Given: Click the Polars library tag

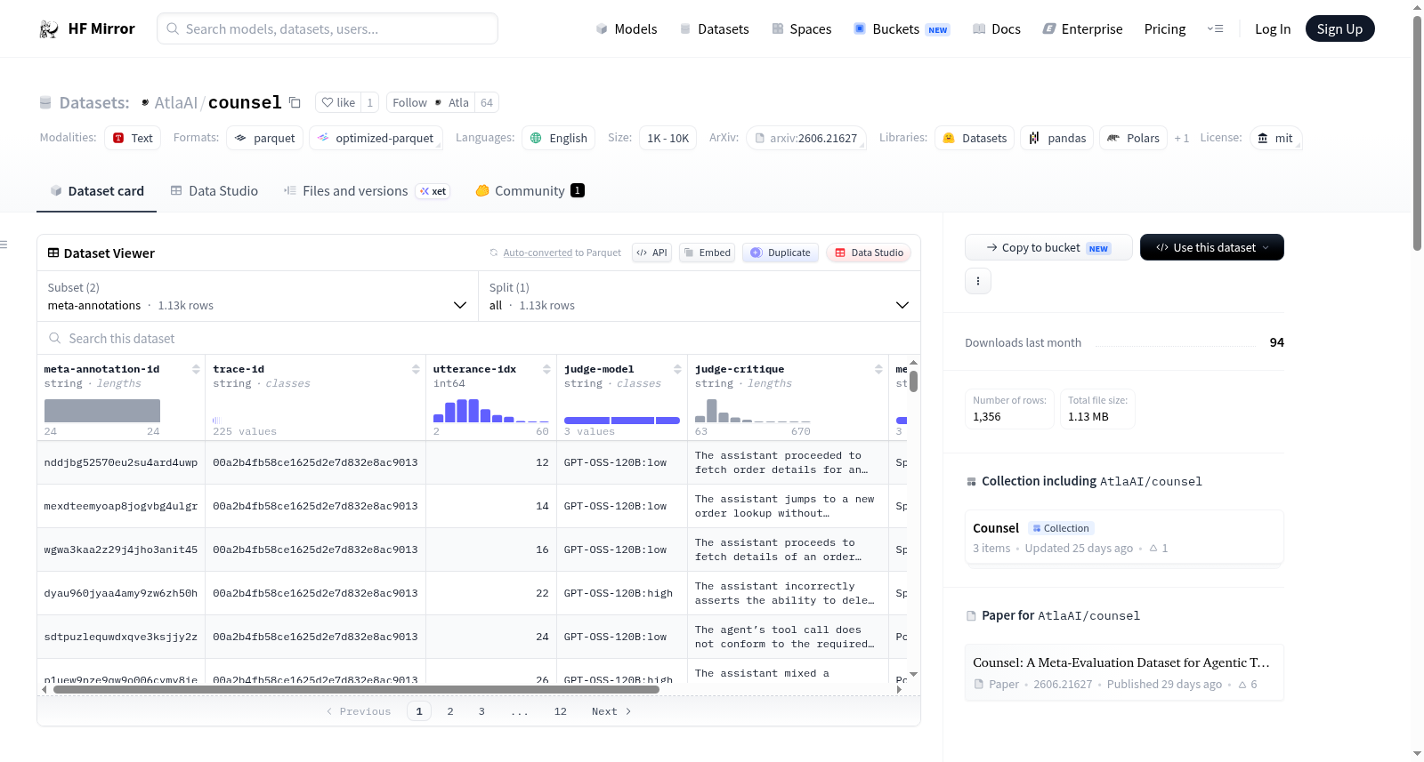Looking at the screenshot, I should click(x=1134, y=138).
